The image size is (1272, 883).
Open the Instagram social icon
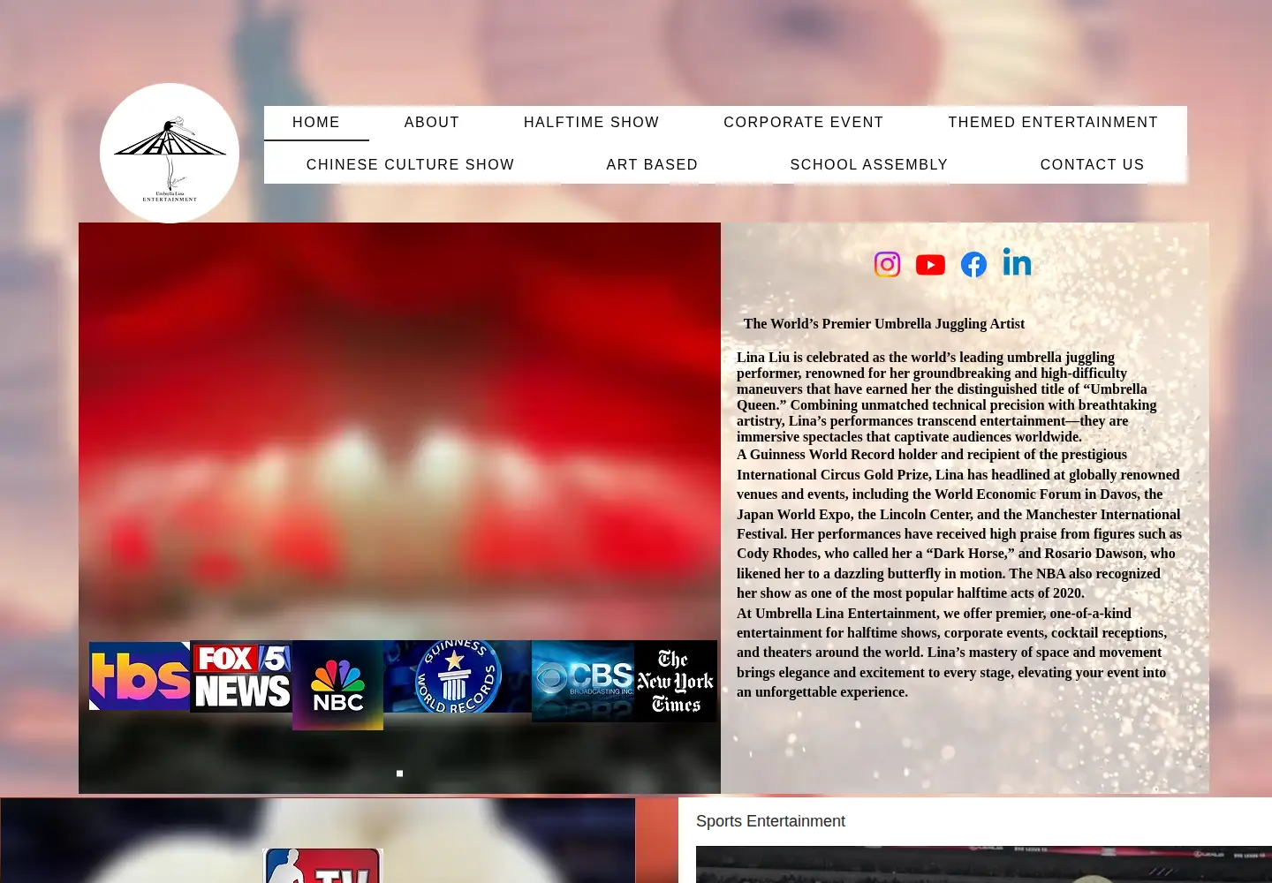[x=887, y=264]
